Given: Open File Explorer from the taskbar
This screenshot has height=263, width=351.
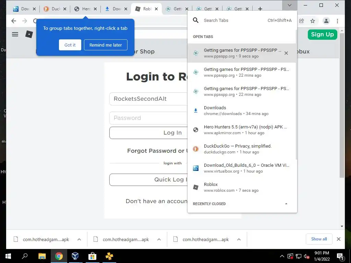Looking at the screenshot, I should pos(42,256).
